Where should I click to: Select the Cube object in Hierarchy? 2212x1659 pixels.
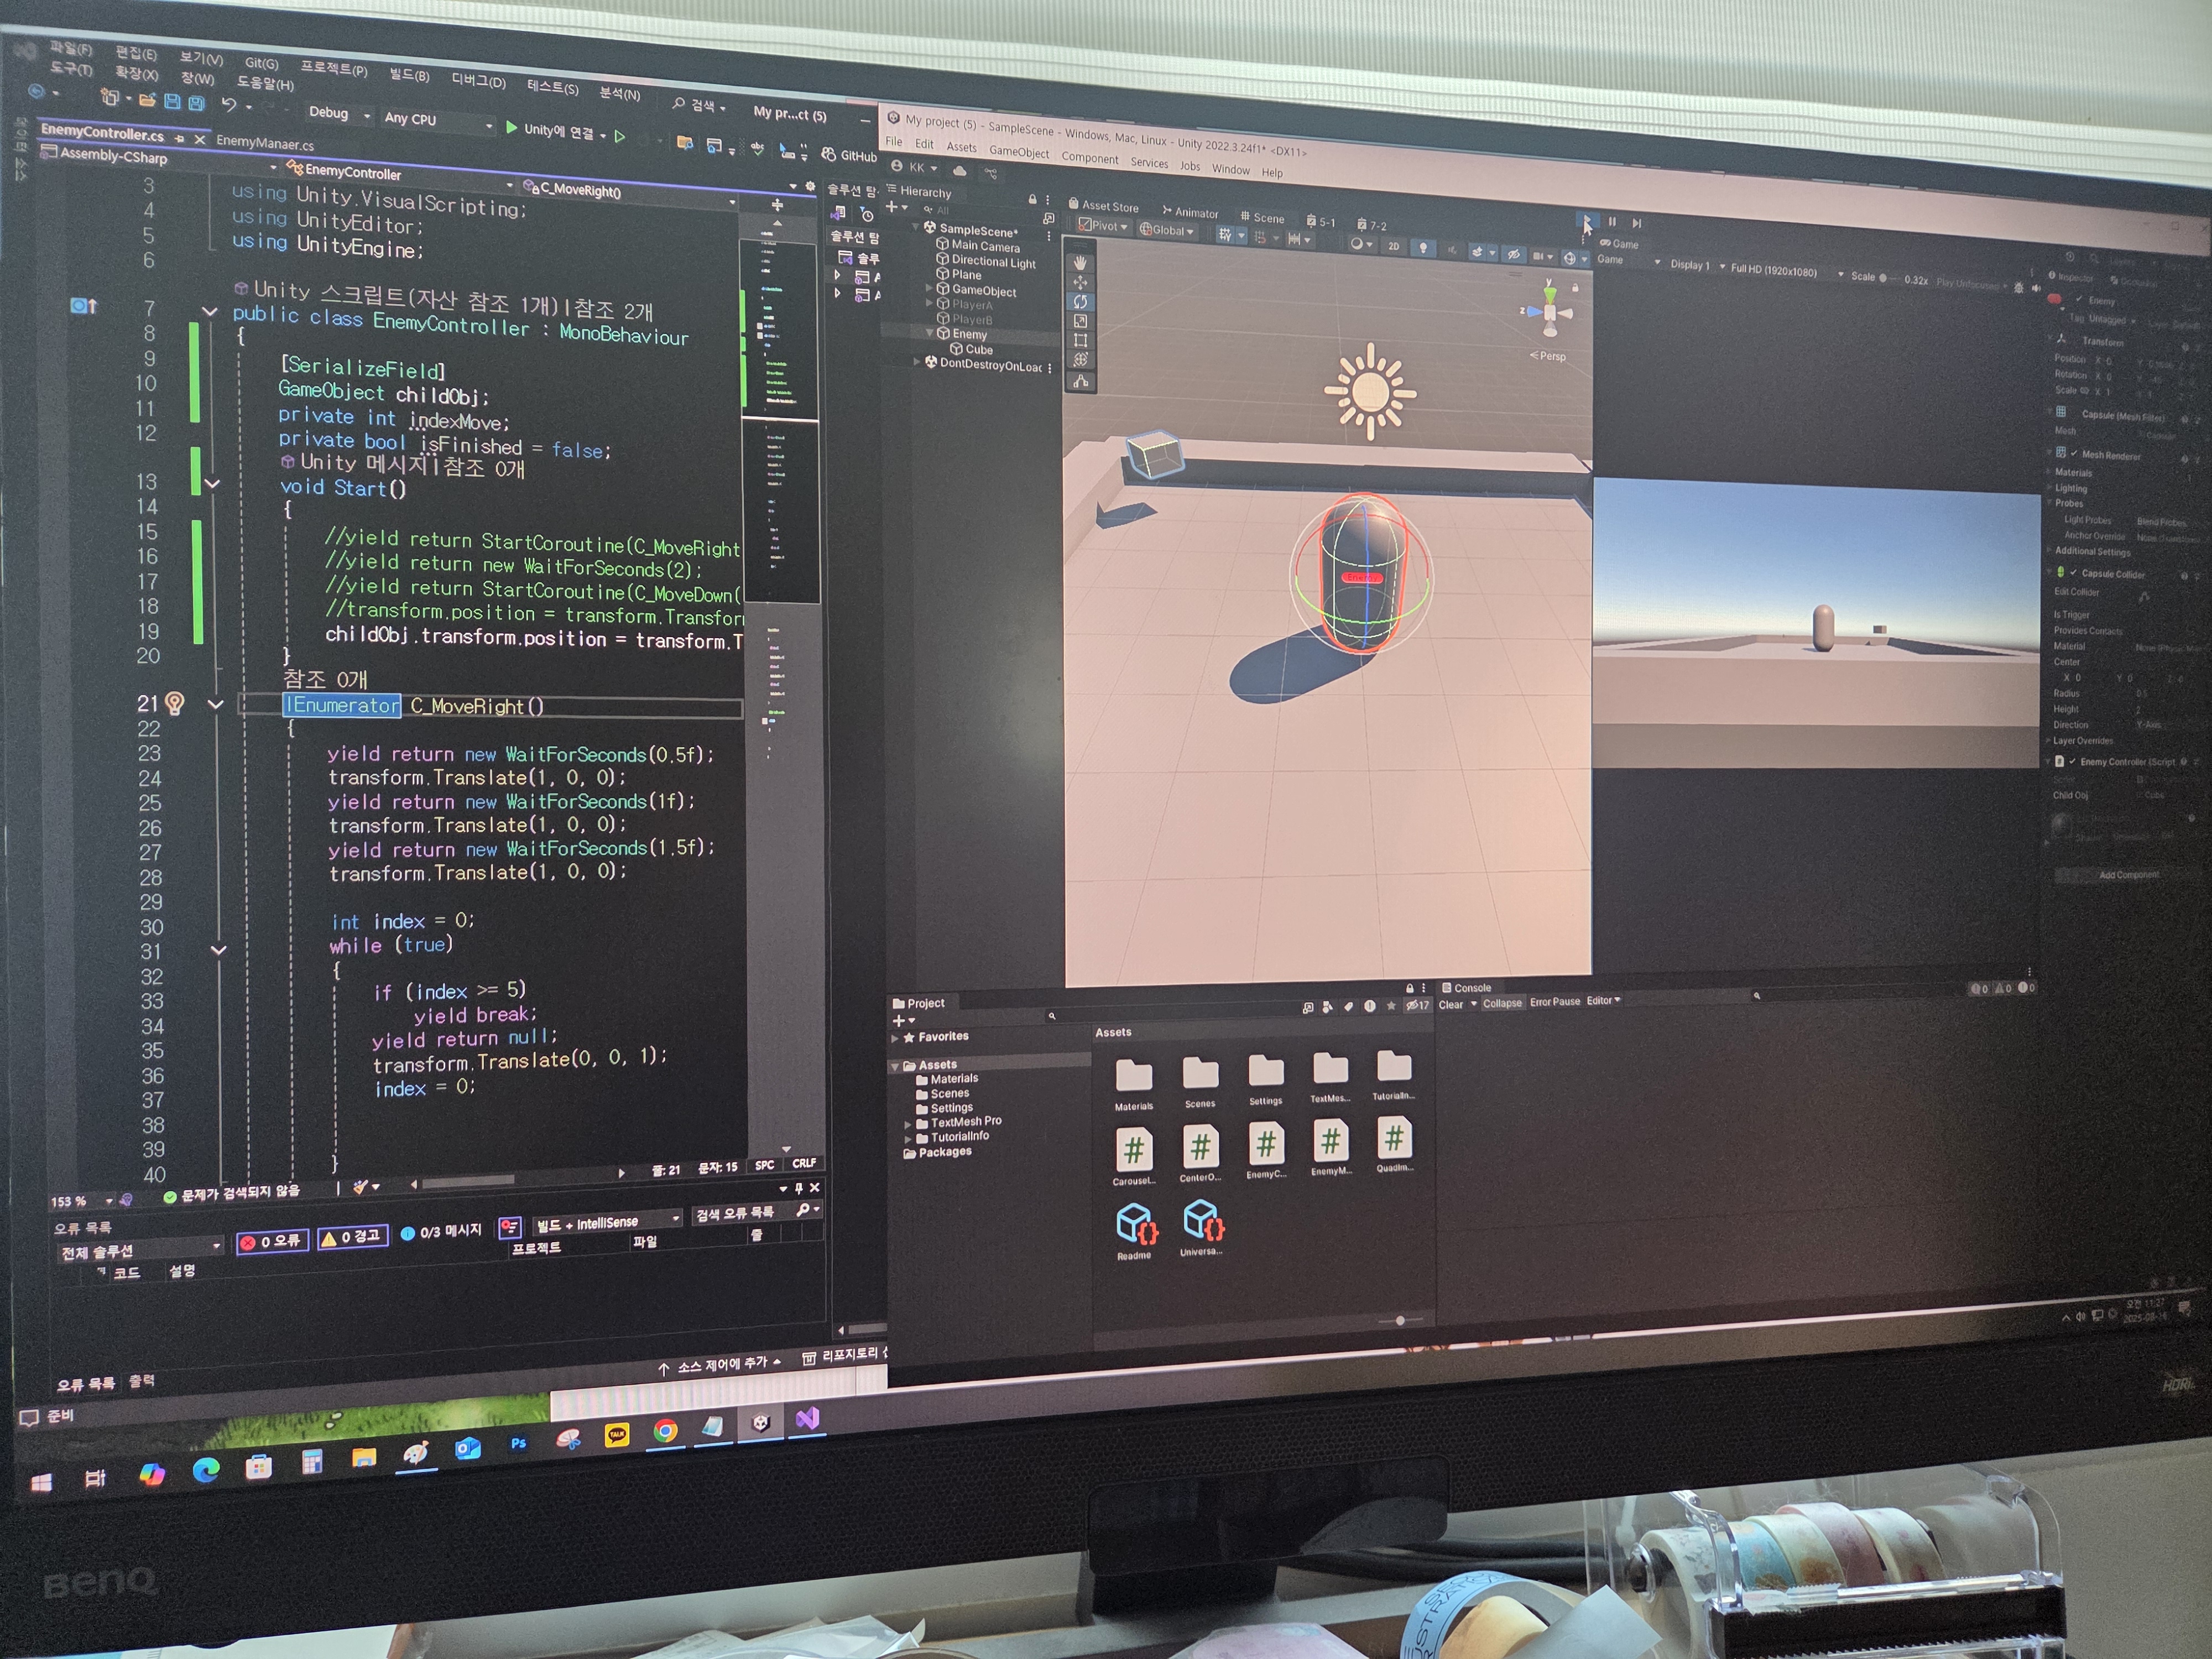click(x=978, y=349)
